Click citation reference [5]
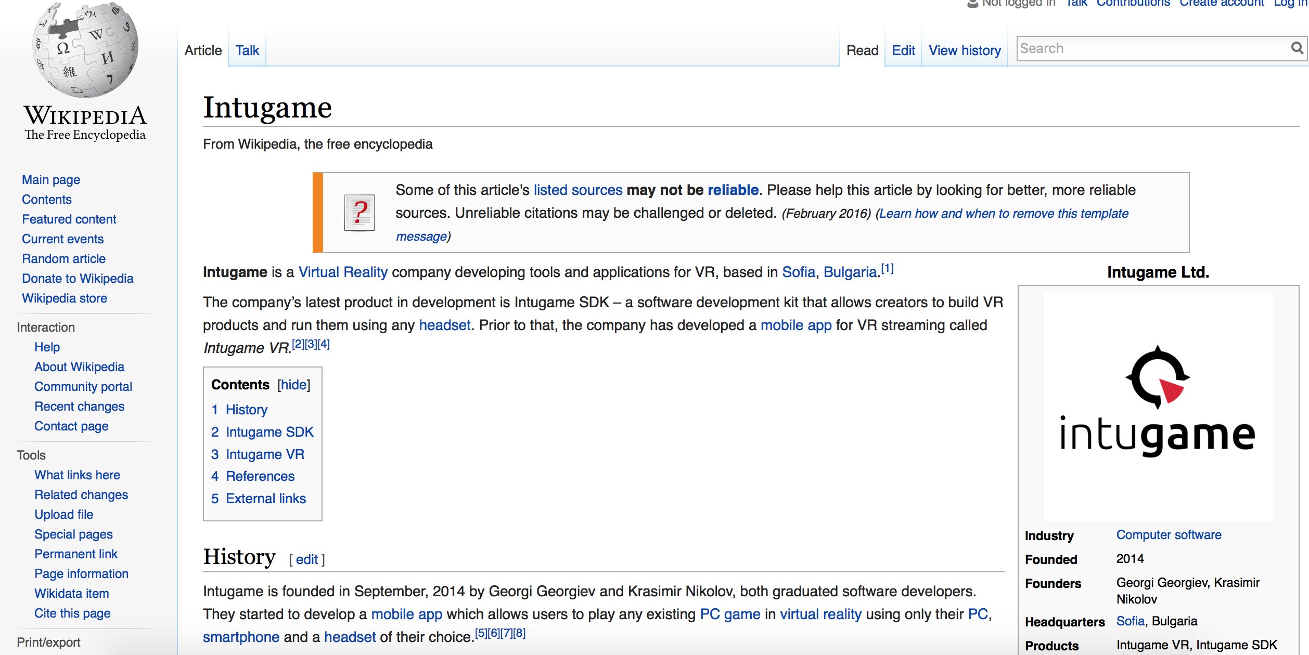 [x=481, y=633]
